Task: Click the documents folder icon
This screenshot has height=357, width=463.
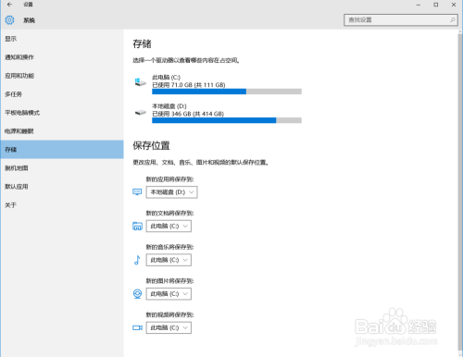Action: pyautogui.click(x=137, y=227)
